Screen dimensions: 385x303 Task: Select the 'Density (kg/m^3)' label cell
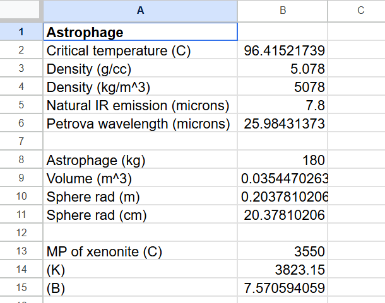point(140,86)
